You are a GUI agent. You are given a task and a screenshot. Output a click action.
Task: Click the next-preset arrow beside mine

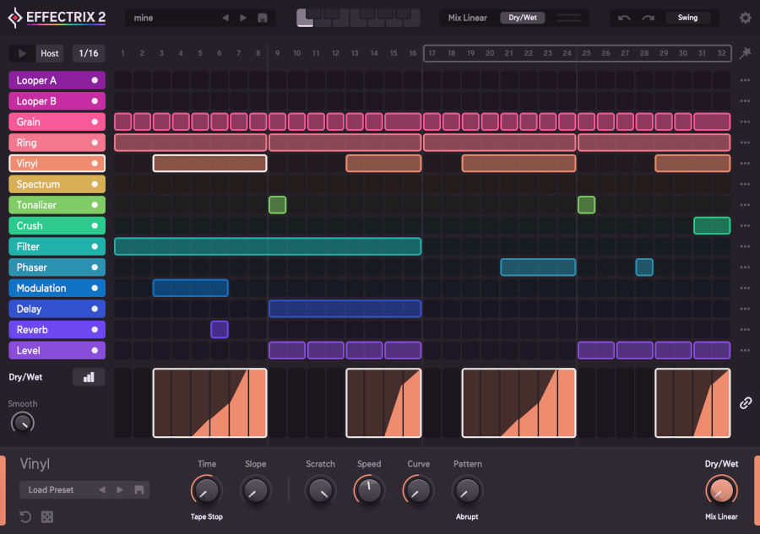tap(242, 16)
